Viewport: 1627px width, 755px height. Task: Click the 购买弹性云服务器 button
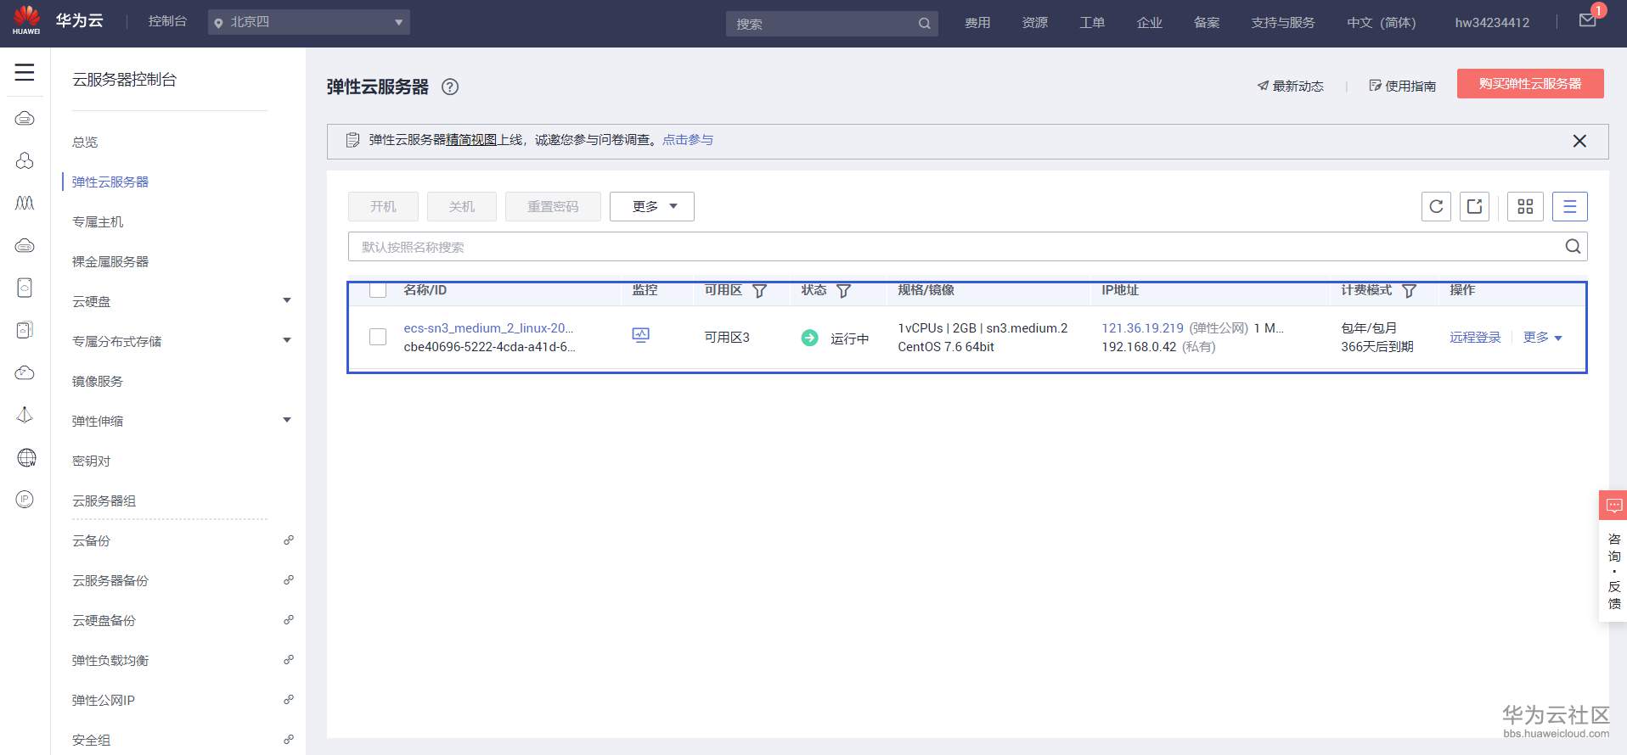1530,84
